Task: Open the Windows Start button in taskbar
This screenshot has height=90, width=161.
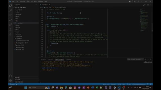Action: pyautogui.click(x=26, y=87)
